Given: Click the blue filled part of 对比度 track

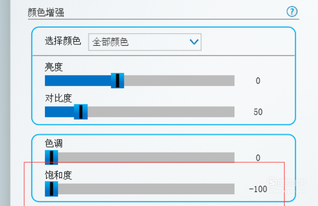Looking at the screenshot, I should tap(60, 112).
